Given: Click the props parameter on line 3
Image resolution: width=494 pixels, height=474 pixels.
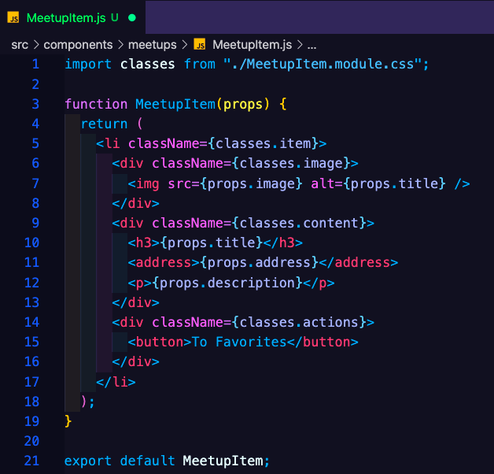Looking at the screenshot, I should 243,105.
